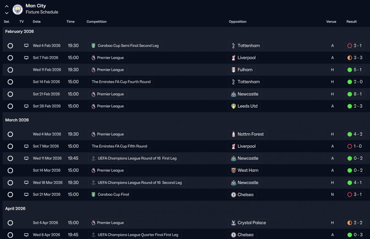Click the Tottenham badge in the Wed 4 Feb row
370x239 pixels.
point(233,46)
